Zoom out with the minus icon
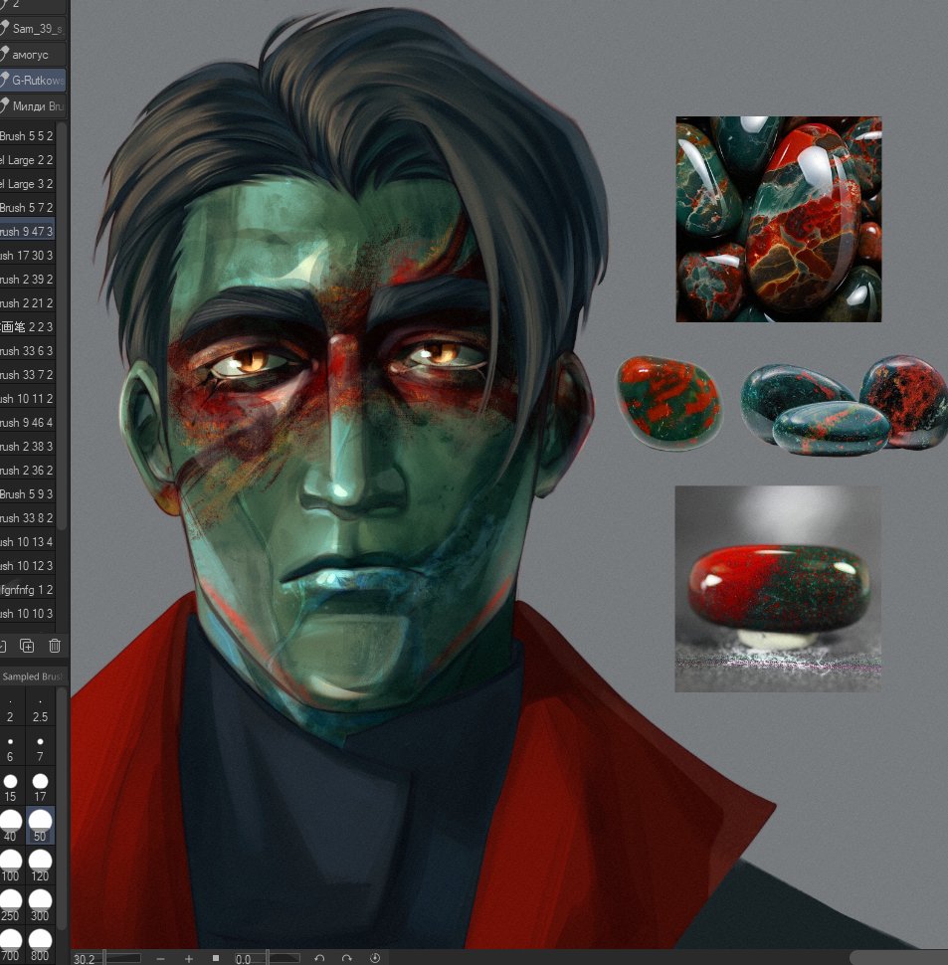Viewport: 948px width, 965px height. pos(160,959)
